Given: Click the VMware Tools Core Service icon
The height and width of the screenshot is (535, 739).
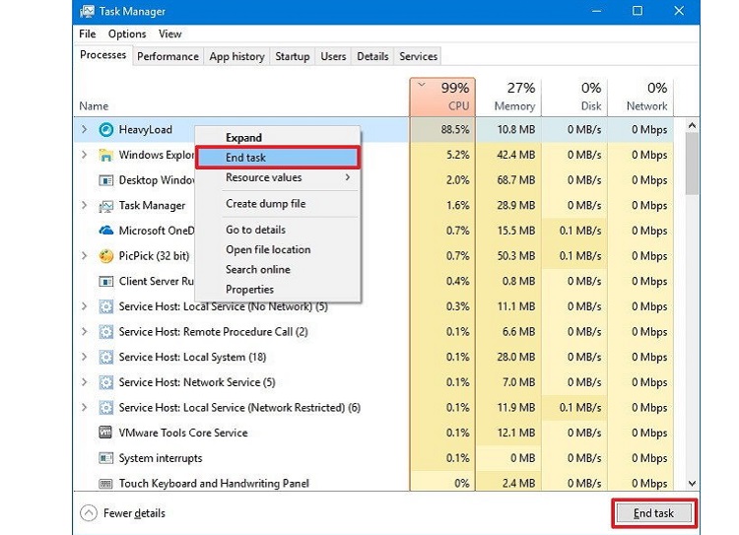Looking at the screenshot, I should tap(106, 433).
